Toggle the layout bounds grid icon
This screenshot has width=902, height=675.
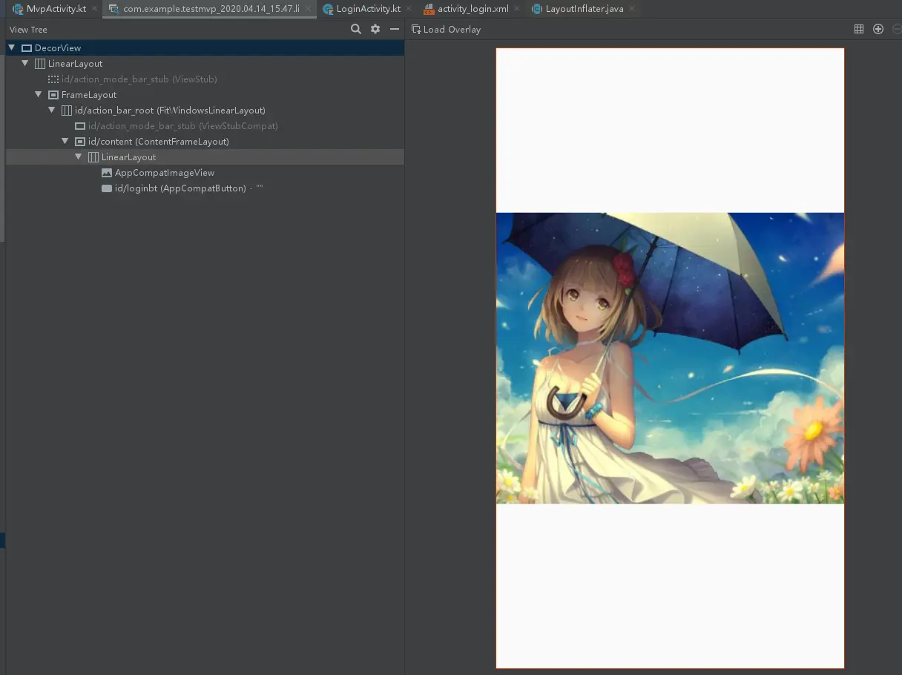point(859,29)
